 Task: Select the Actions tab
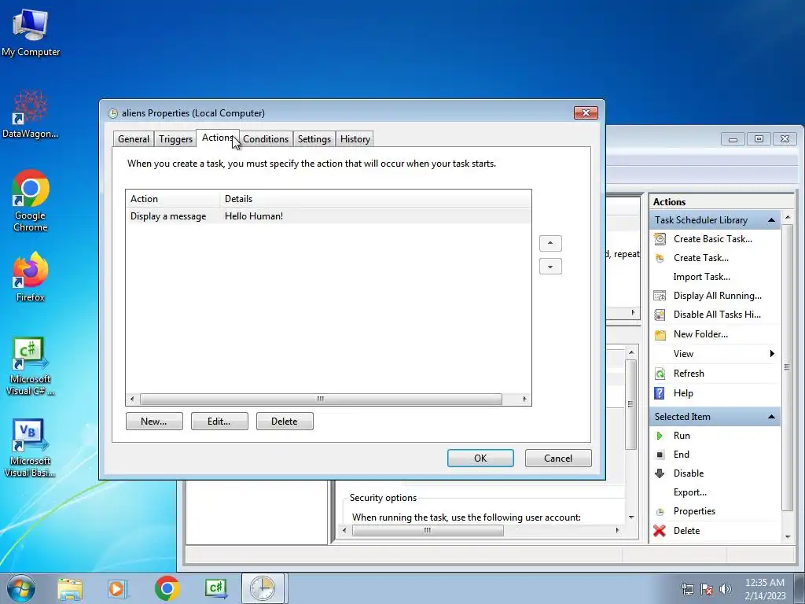[218, 138]
